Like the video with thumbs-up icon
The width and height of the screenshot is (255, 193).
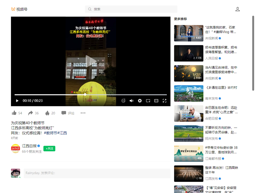pyautogui.click(x=14, y=113)
